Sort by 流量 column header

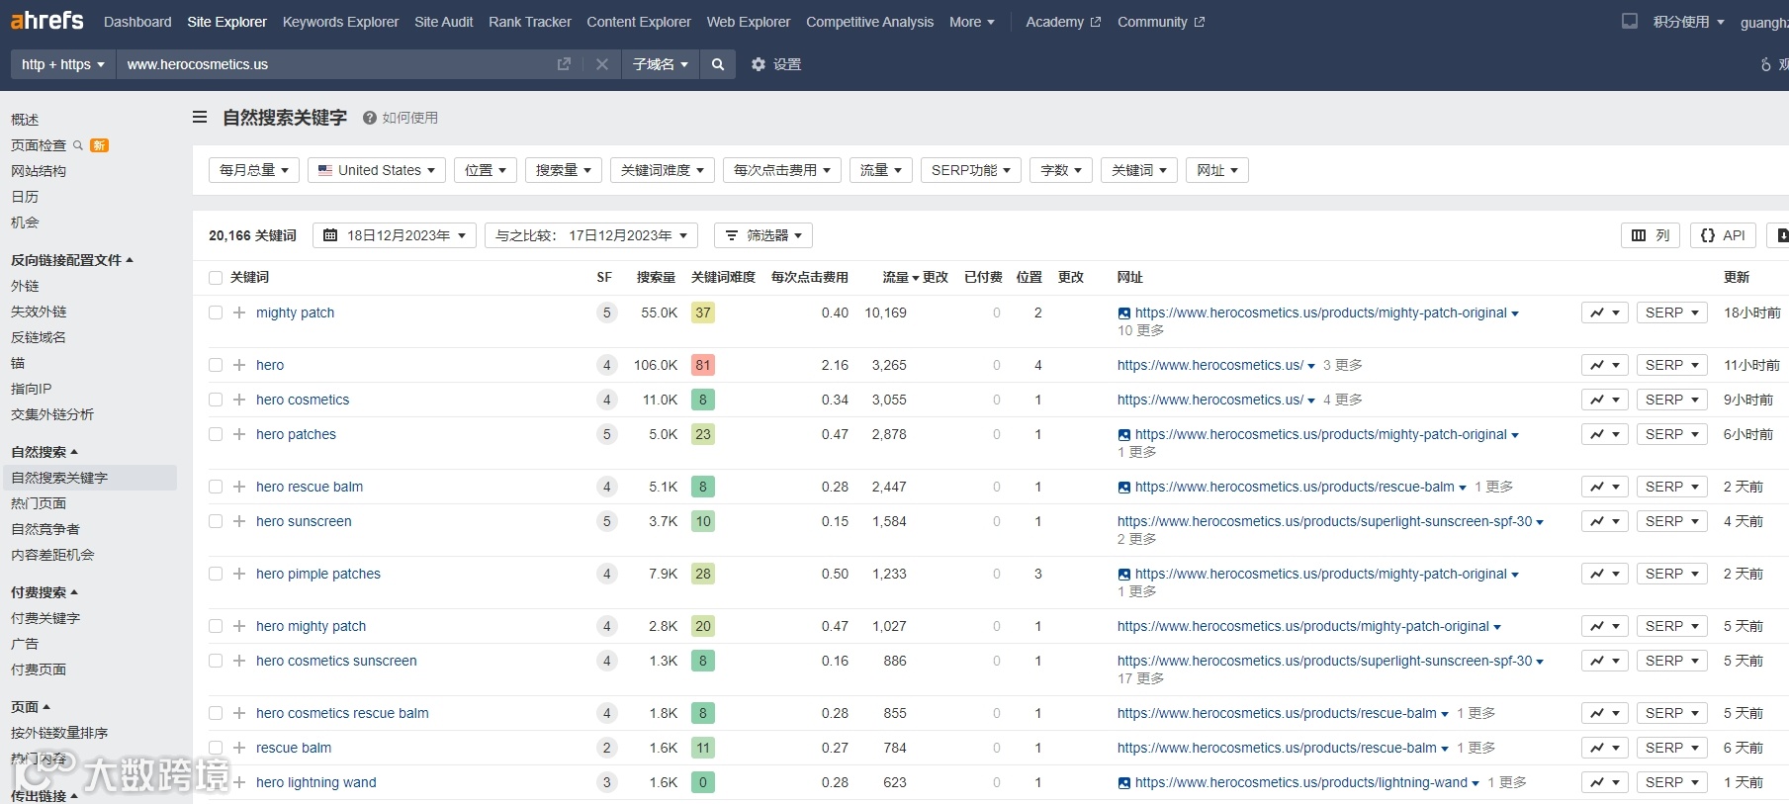click(900, 278)
